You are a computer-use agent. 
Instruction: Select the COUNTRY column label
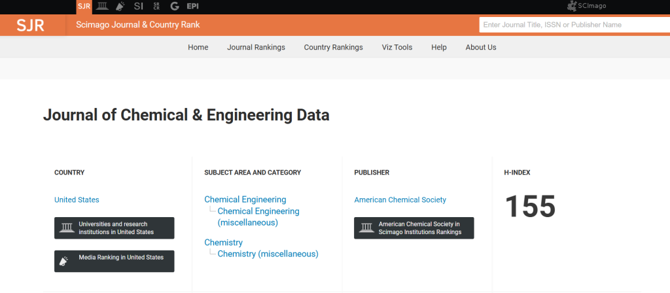69,173
